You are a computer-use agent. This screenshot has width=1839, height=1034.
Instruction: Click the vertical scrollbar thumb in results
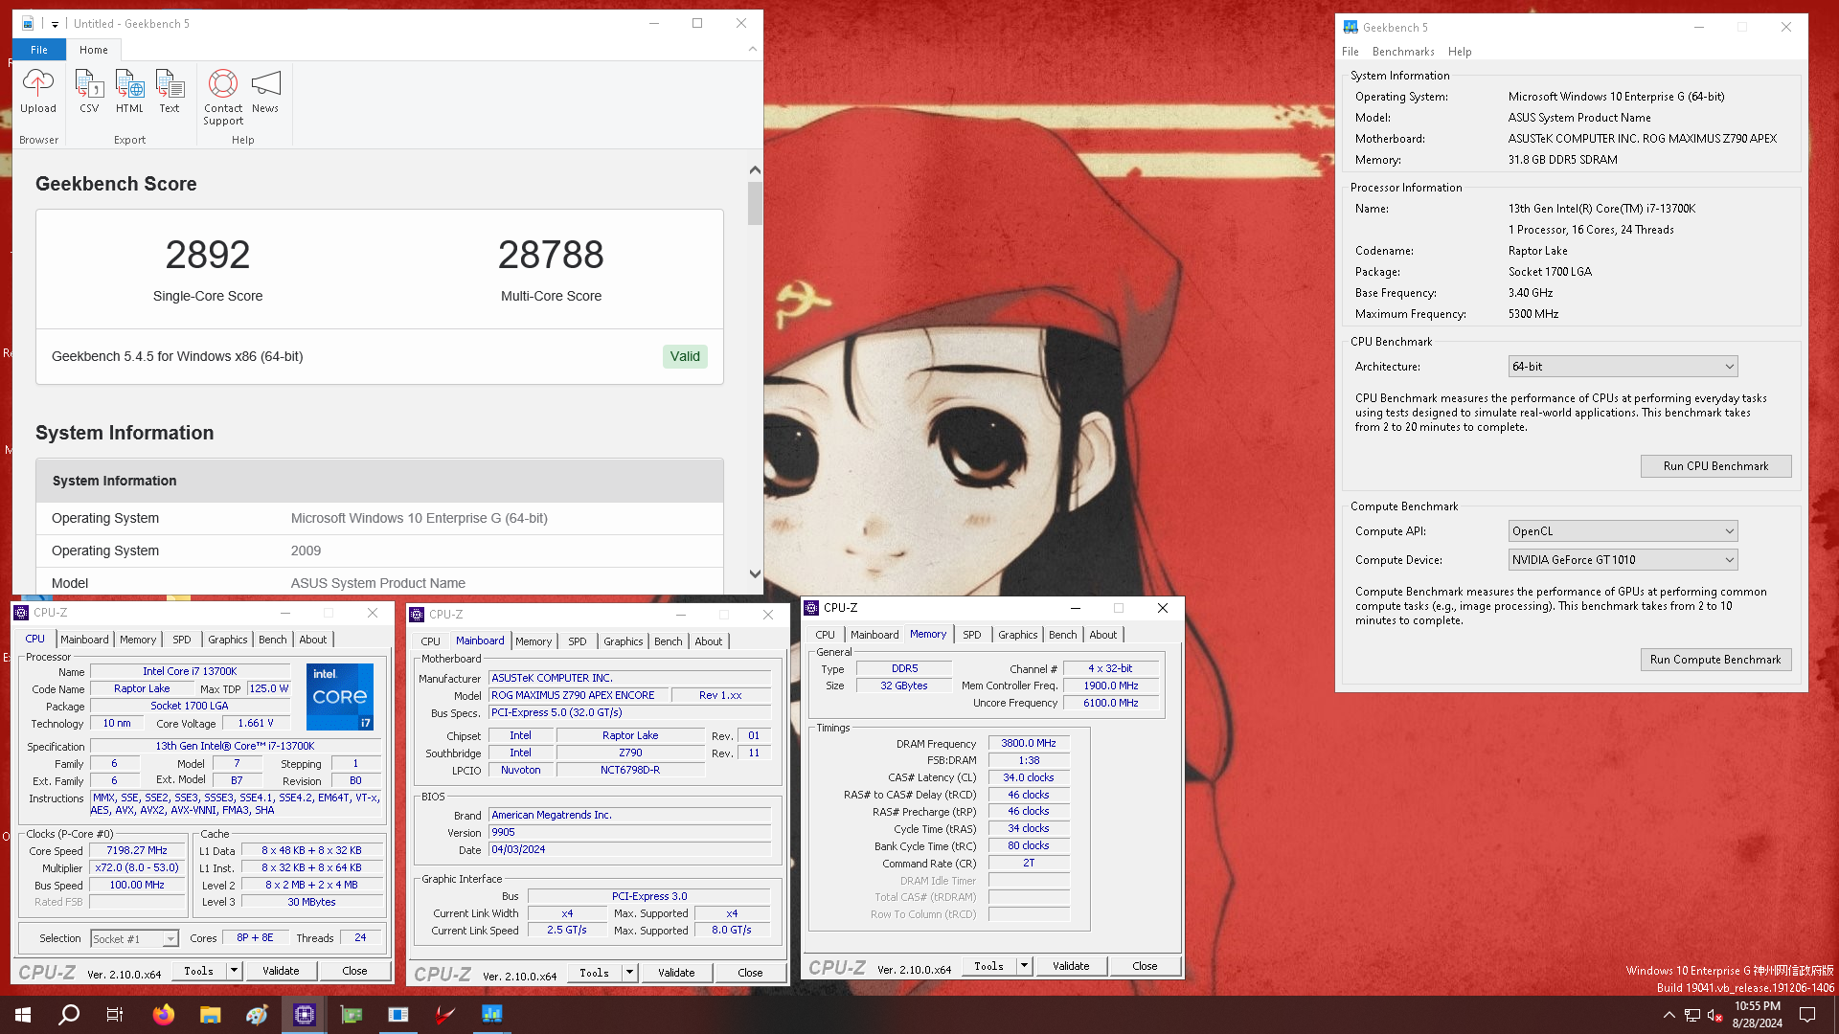pos(755,203)
